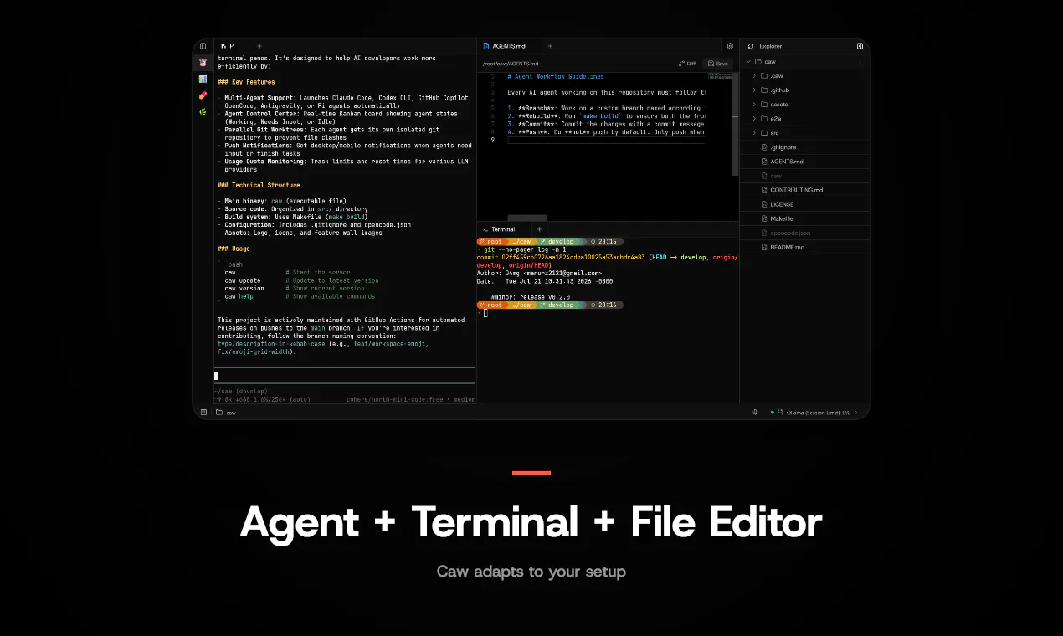Collapse the caw root folder
Viewport: 1063px width, 636px height.
click(x=805, y=61)
